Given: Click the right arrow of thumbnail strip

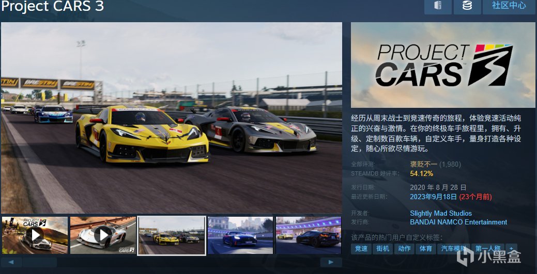Looking at the screenshot, I should pos(331,262).
